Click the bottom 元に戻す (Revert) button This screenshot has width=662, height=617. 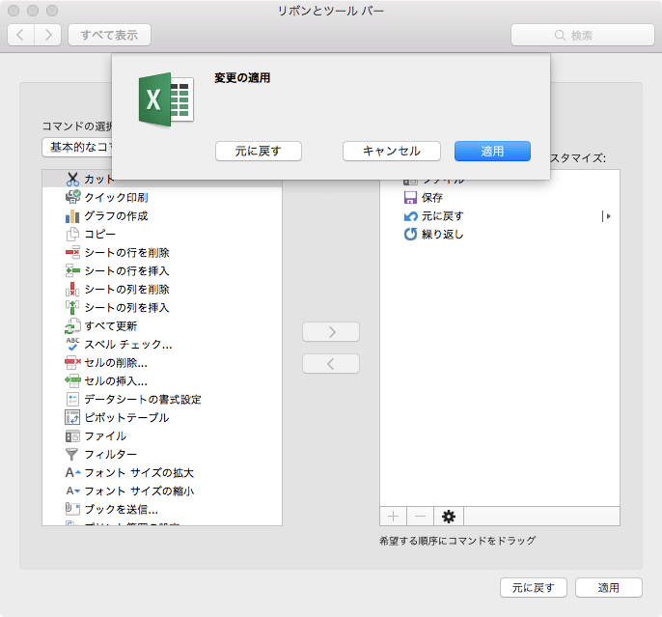point(534,587)
